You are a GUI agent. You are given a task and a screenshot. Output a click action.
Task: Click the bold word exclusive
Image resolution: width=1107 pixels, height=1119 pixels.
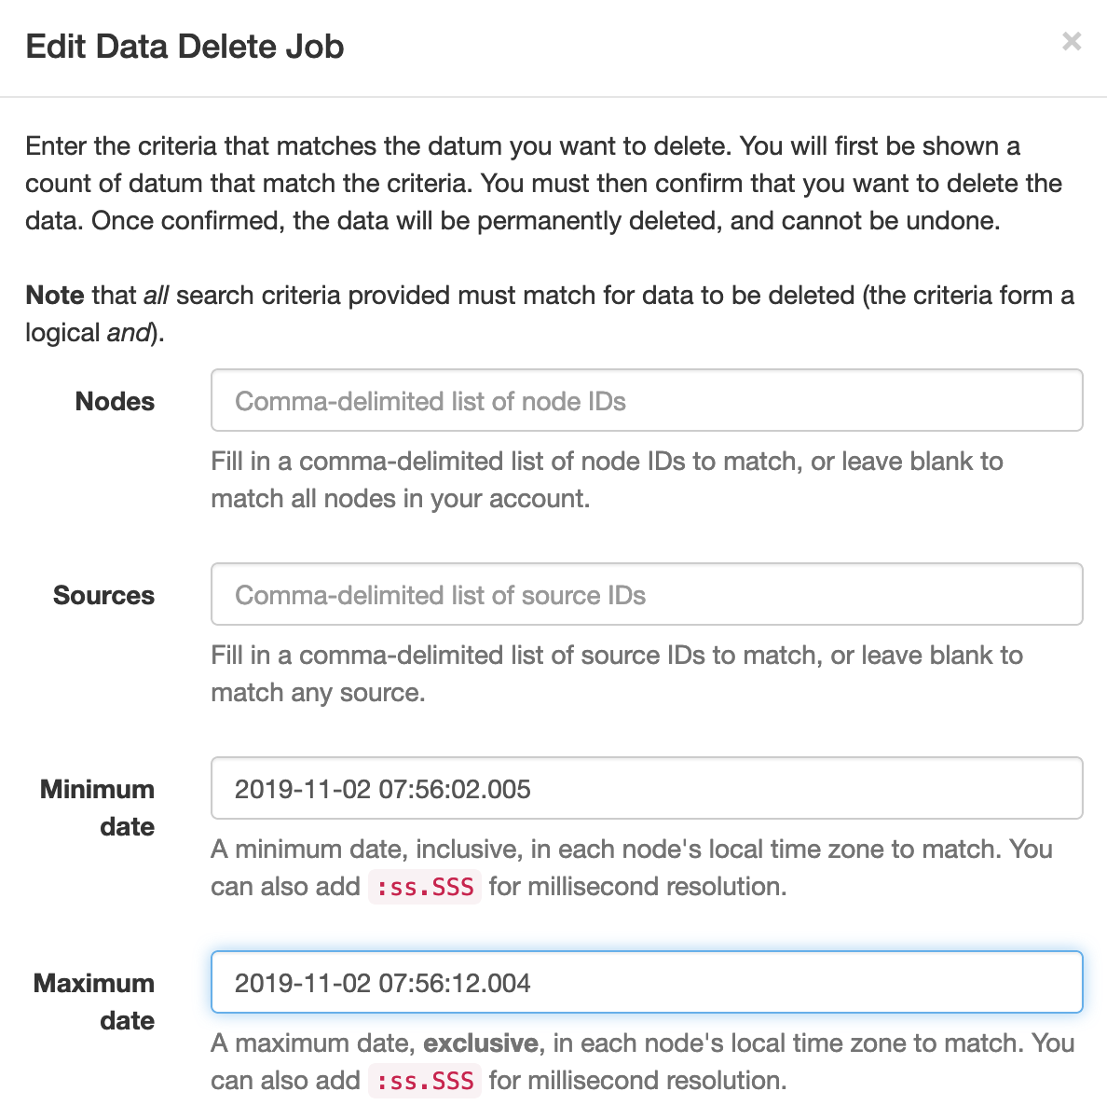(x=481, y=1043)
